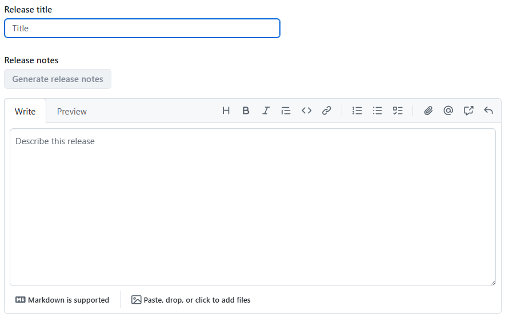Focus the Release title input field
513x314 pixels.
pyautogui.click(x=142, y=28)
